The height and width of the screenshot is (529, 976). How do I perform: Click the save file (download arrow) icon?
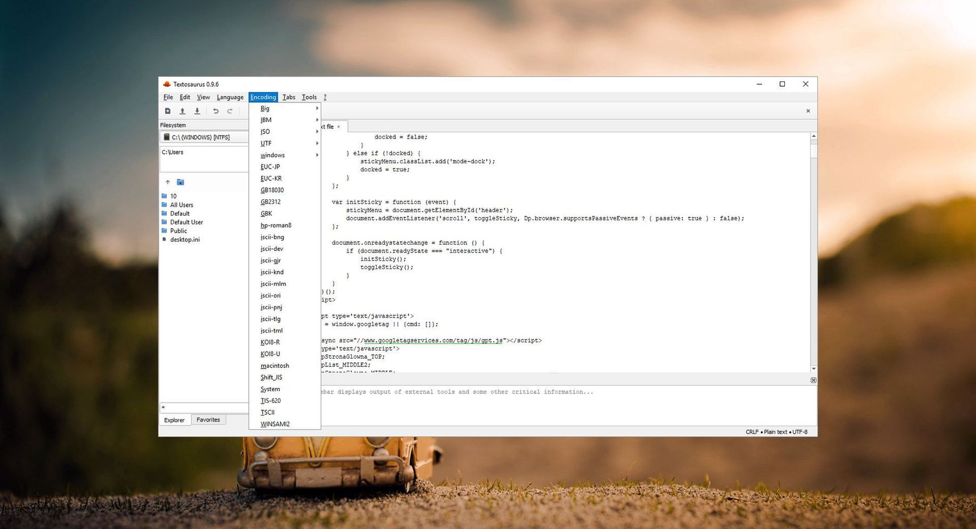click(x=197, y=111)
